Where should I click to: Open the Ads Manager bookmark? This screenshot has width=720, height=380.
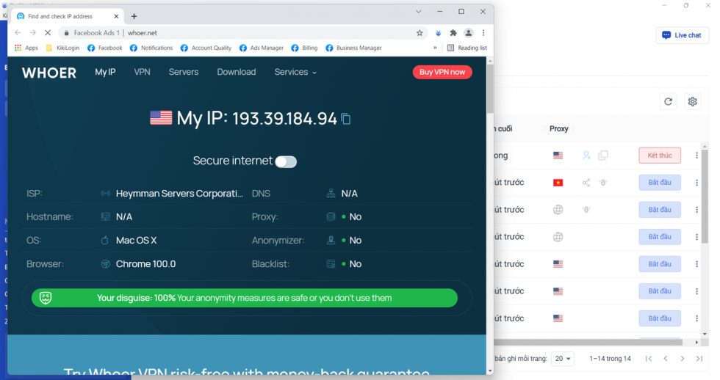[x=262, y=48]
